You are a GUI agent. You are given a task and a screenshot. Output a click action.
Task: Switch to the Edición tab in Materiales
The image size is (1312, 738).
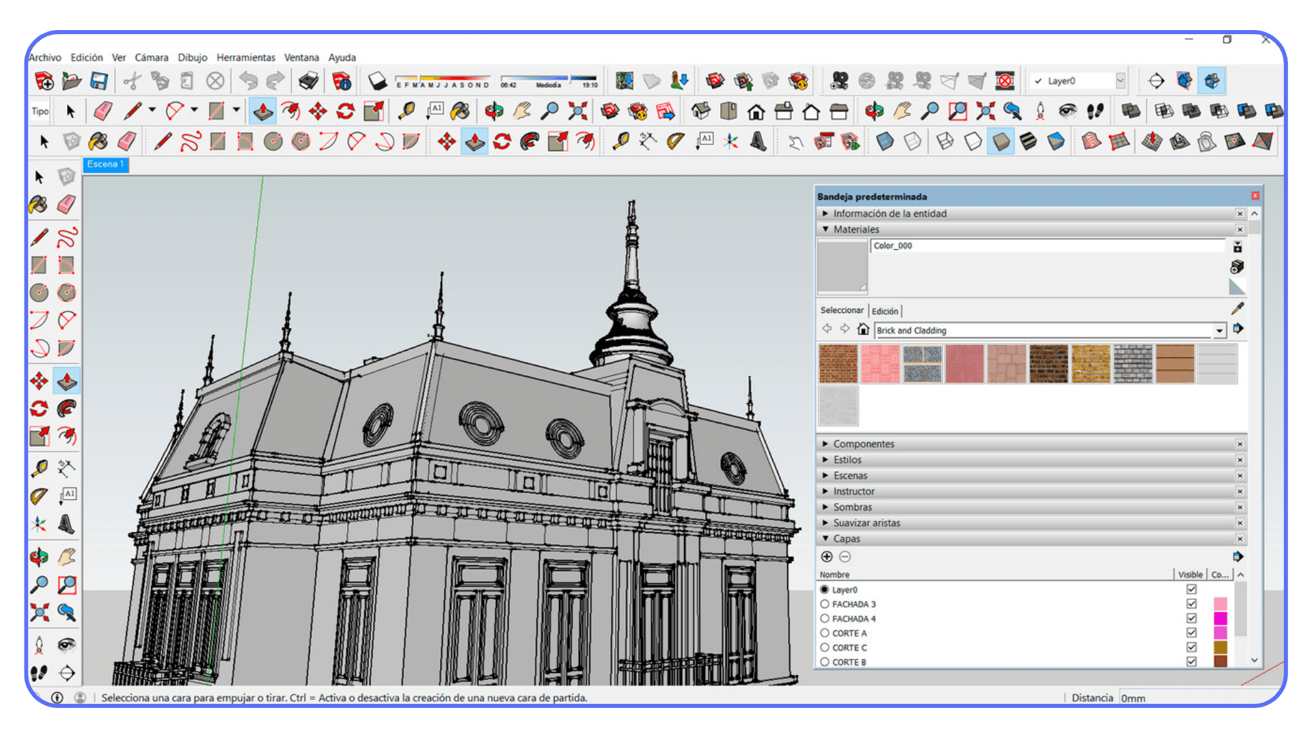[886, 311]
